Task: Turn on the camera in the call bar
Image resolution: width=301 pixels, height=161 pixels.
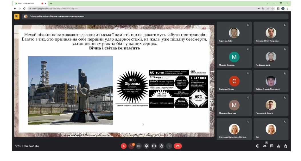Action: (131, 146)
